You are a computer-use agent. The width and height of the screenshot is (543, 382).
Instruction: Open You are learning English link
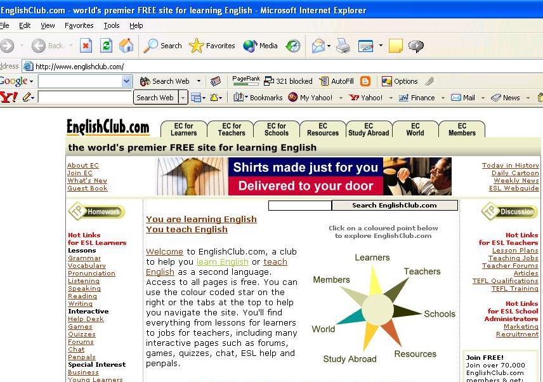201,219
